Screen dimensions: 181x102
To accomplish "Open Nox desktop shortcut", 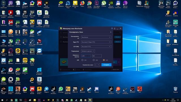I will click(25, 42).
